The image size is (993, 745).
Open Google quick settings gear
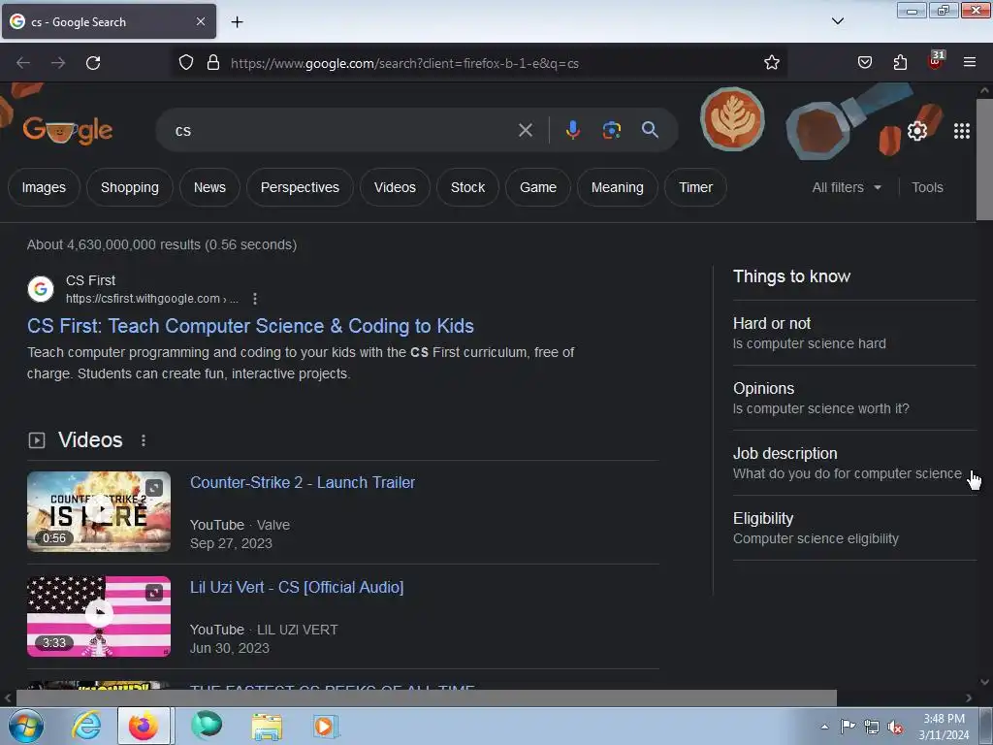(917, 131)
